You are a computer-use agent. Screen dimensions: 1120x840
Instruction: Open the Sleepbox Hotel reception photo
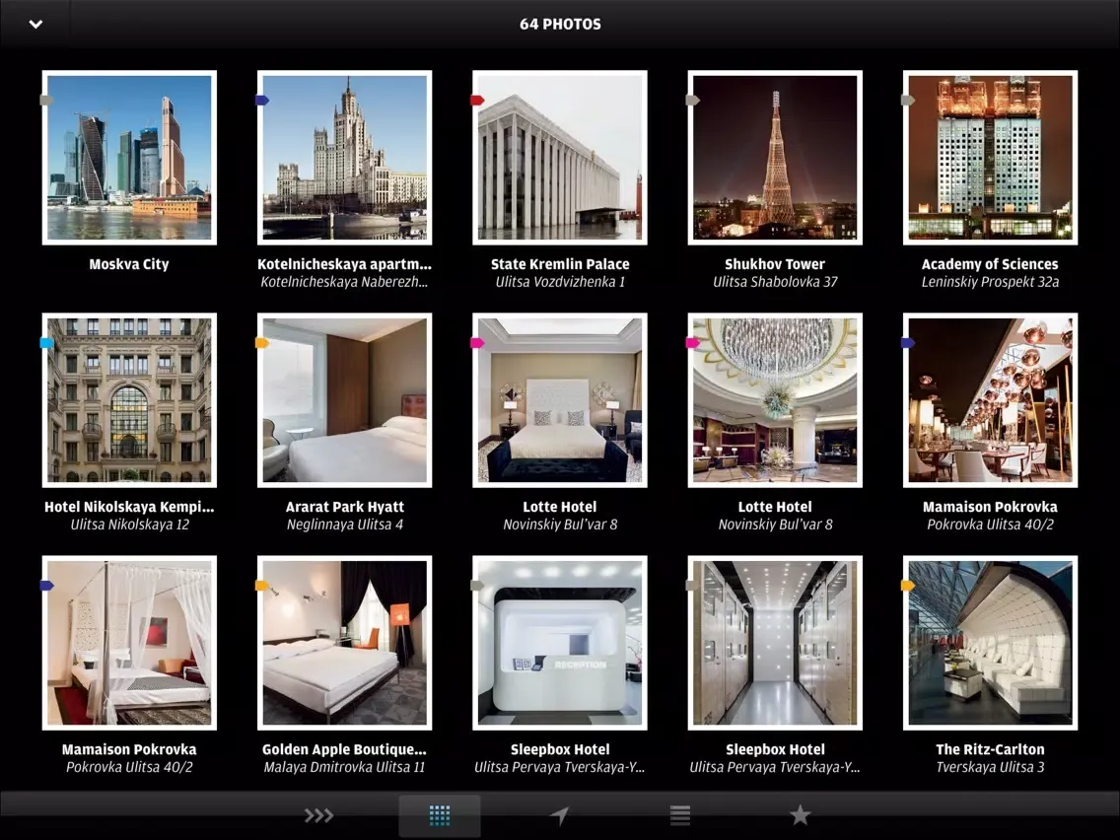pos(560,643)
